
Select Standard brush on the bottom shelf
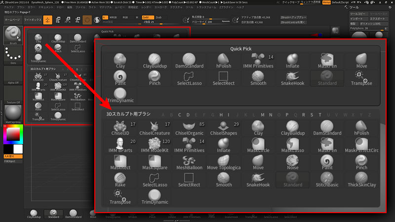point(53,214)
